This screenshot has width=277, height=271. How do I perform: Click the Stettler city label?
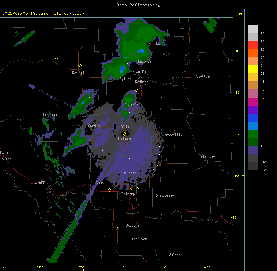204,76
